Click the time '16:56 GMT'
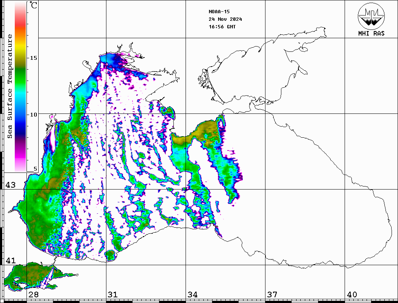 pos(222,27)
